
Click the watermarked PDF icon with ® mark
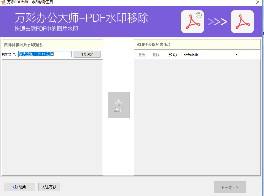tap(193, 22)
